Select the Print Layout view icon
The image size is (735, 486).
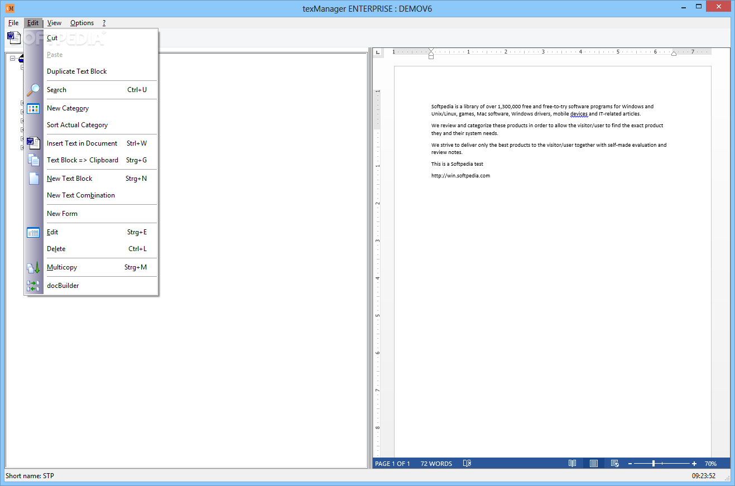(x=594, y=464)
